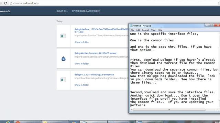The image size is (220, 123).
Task: Show the Abrites Common torrent in folder
Action: tap(81, 64)
